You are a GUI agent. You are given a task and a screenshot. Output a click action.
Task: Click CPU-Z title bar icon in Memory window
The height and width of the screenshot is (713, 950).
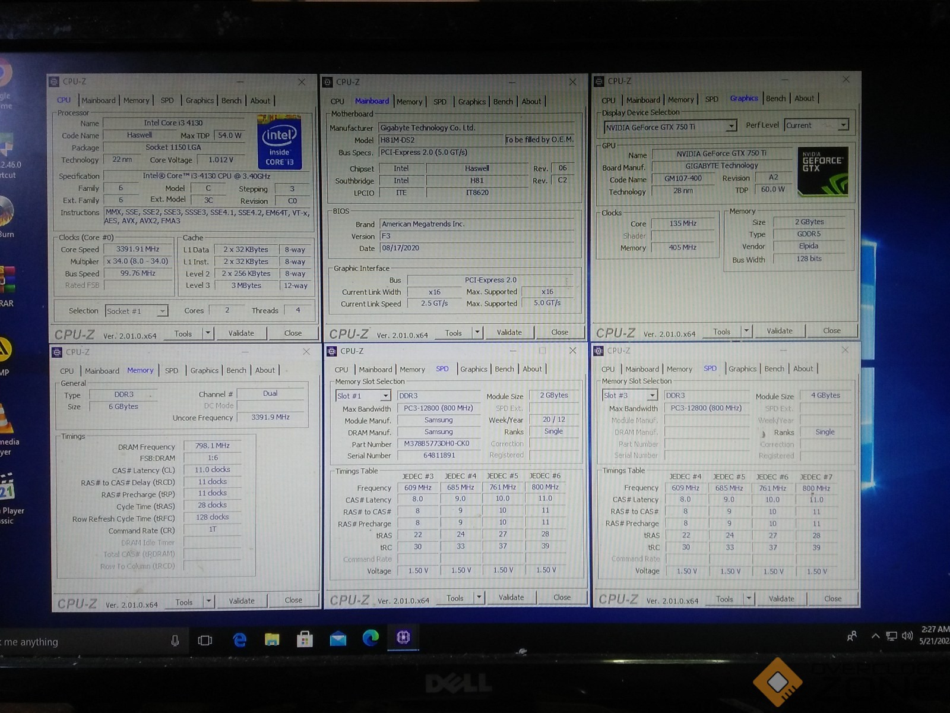[57, 352]
